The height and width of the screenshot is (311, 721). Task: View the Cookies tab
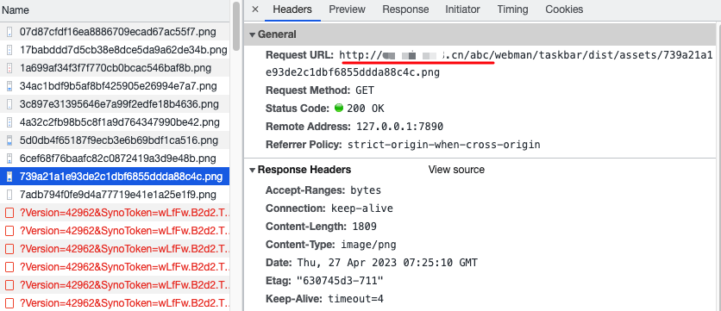[x=564, y=9]
